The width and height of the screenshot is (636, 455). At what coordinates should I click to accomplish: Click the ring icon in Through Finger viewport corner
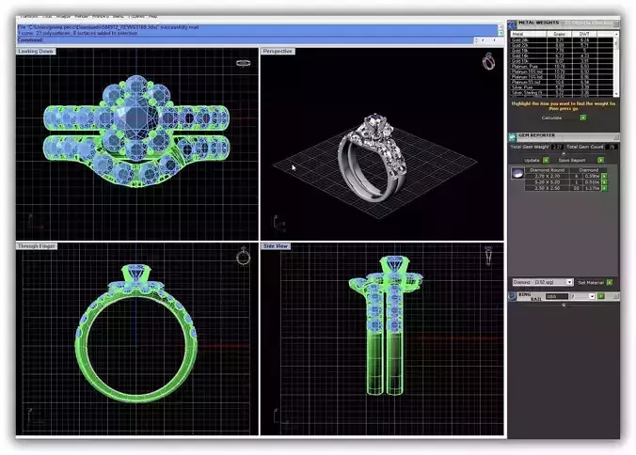pyautogui.click(x=243, y=256)
